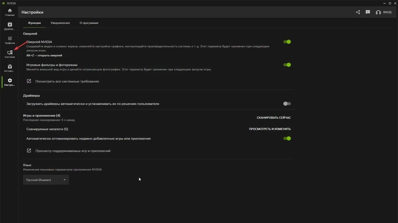398x223 pixels.
Task: Click the feedback notification icon in header
Action: point(368,12)
